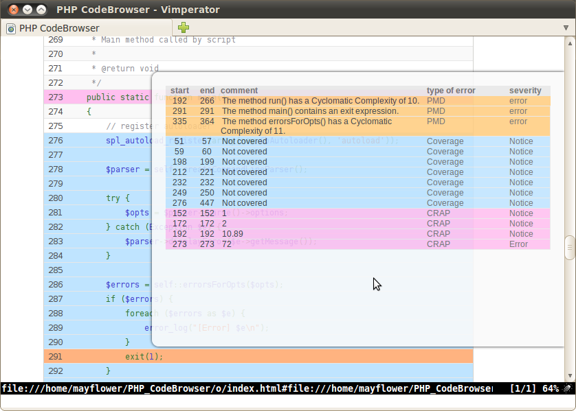This screenshot has width=576, height=411.
Task: Click the 'exit(1);' code line
Action: coord(144,356)
